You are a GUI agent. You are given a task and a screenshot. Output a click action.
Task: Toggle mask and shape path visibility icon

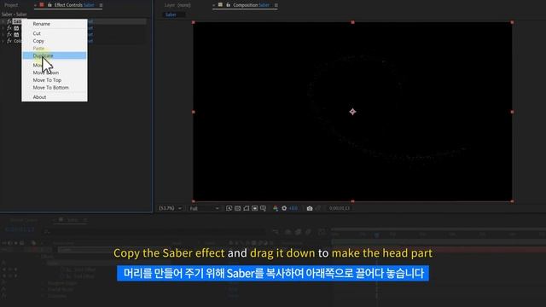click(247, 208)
